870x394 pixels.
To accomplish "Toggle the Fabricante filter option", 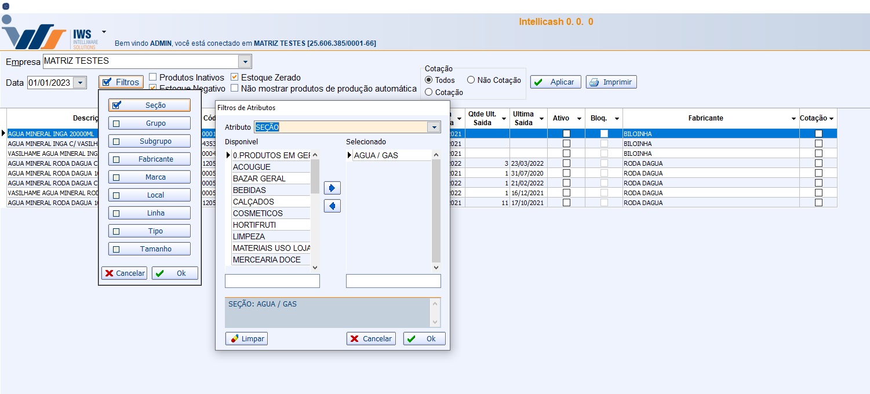I will pos(149,159).
